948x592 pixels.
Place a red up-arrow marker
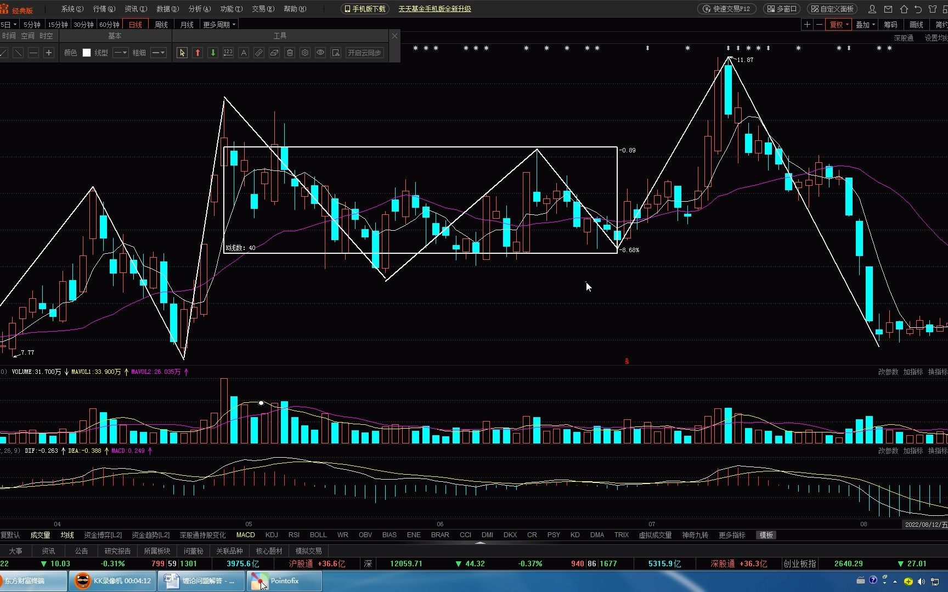pyautogui.click(x=198, y=53)
